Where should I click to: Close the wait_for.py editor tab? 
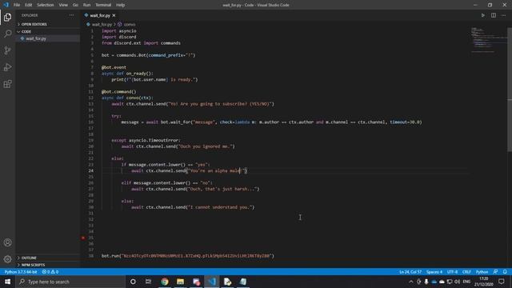point(114,15)
